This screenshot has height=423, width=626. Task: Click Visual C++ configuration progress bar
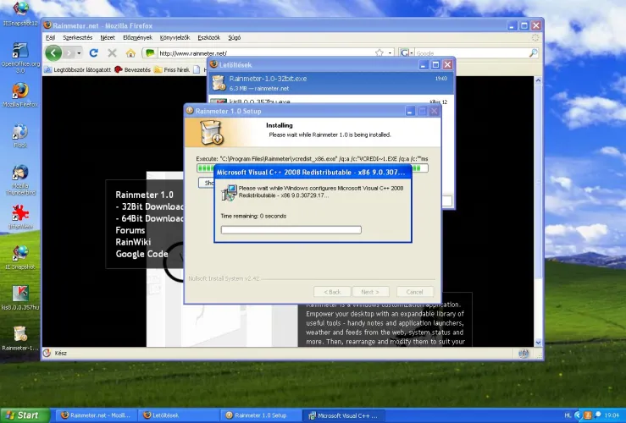click(291, 229)
